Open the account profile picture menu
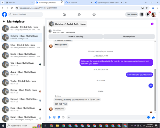The image size is (160, 128). [x=154, y=14]
